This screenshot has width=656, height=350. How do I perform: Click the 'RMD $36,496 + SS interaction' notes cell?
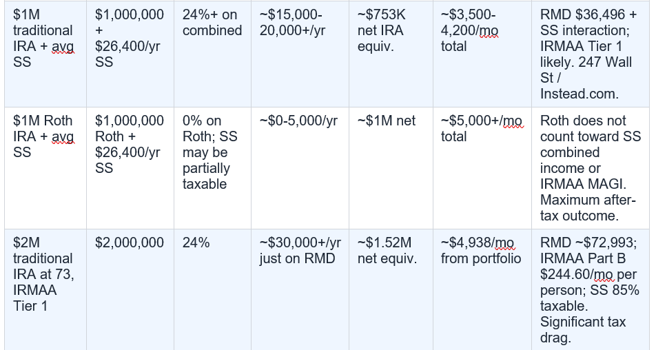pyautogui.click(x=591, y=54)
